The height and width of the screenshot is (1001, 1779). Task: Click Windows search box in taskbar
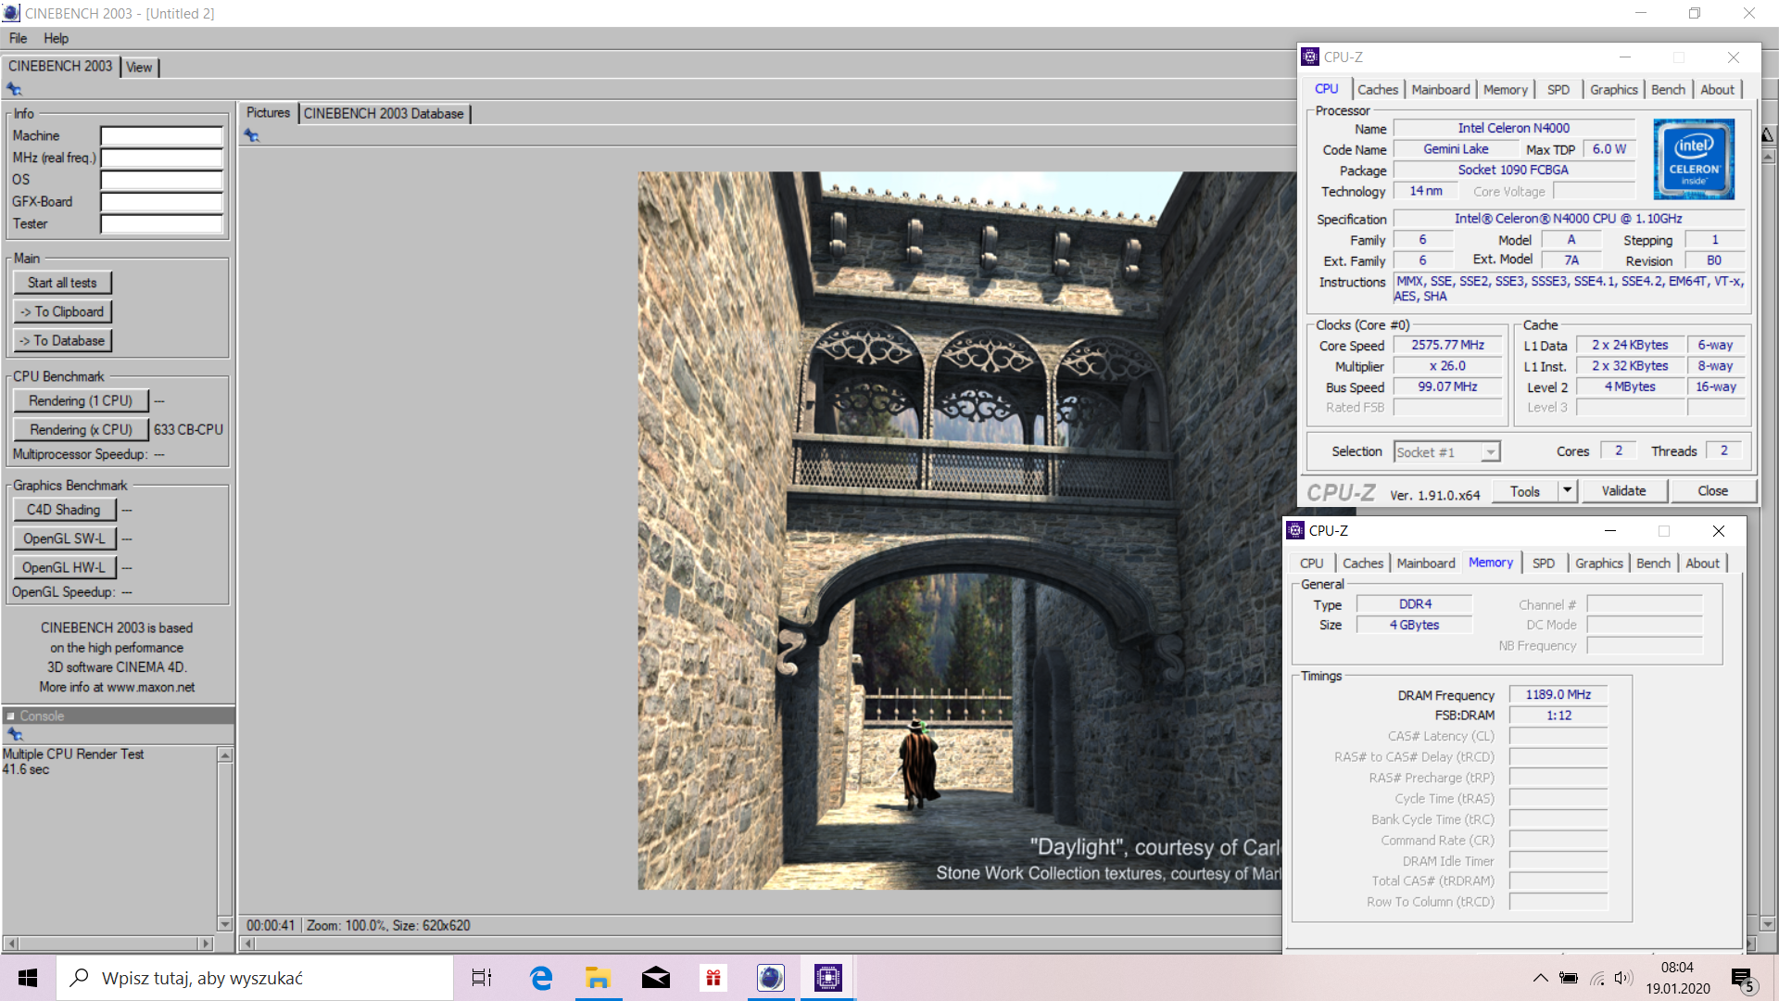(x=255, y=978)
